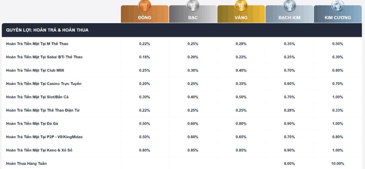Click the Hoàn Trả Tiền Mặt Tại Club M88 label
Viewport: 365px width, 169px height.
[x=35, y=70]
